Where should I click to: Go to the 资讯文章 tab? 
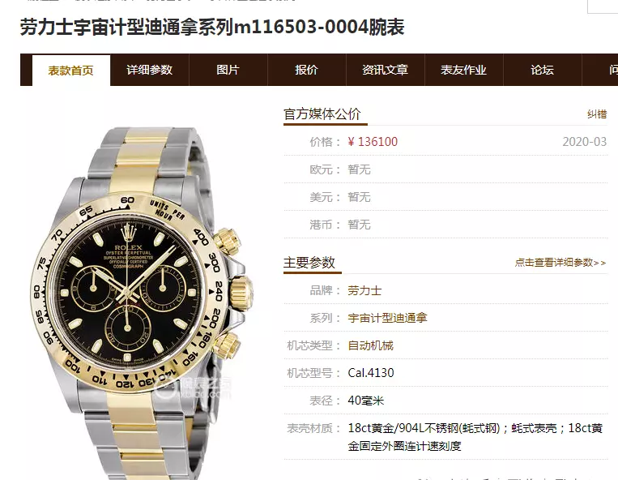pos(385,70)
